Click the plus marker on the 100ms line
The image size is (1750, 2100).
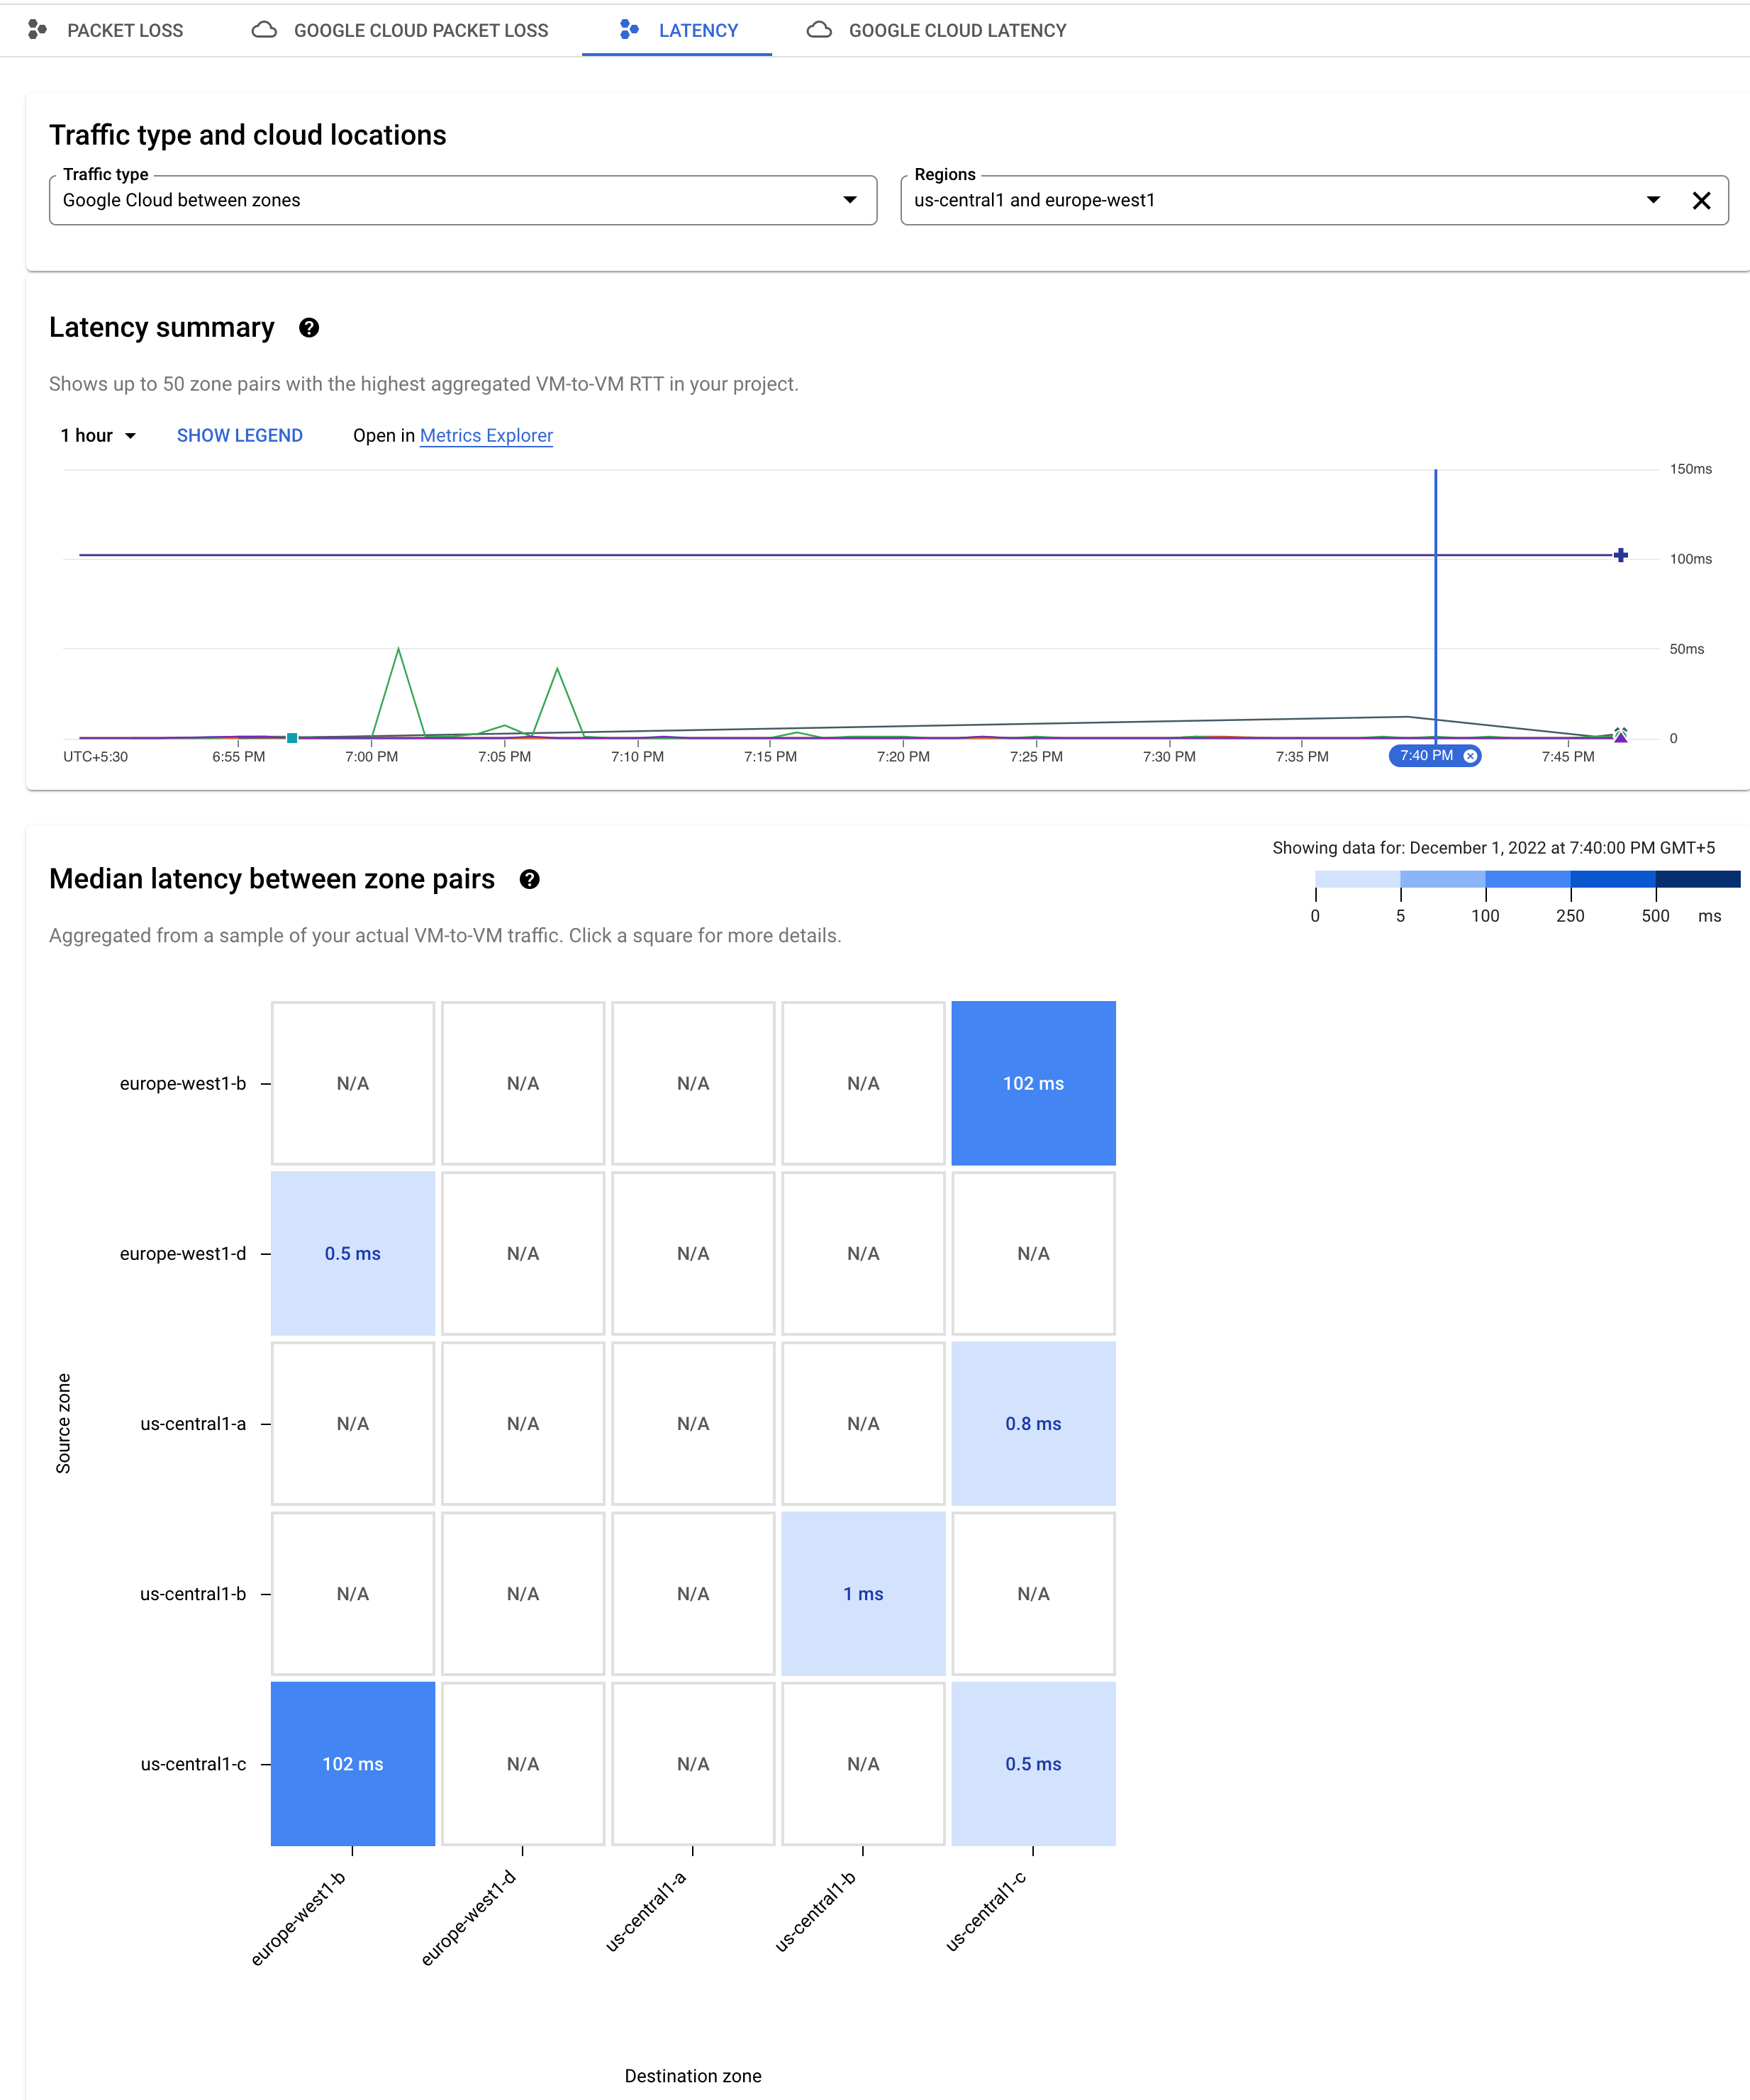pos(1620,555)
